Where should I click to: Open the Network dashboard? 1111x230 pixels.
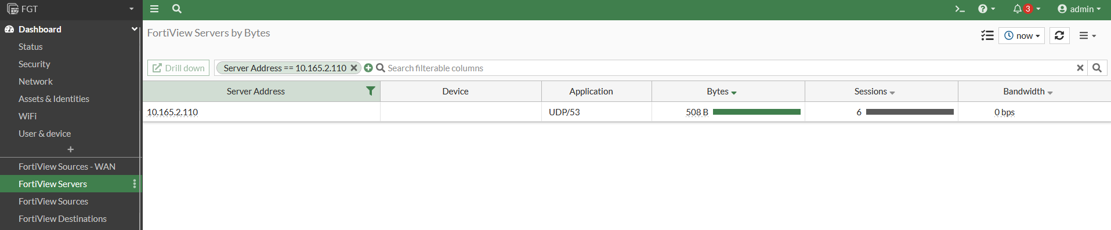[35, 81]
